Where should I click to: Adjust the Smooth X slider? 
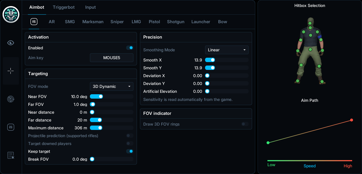[227, 60]
